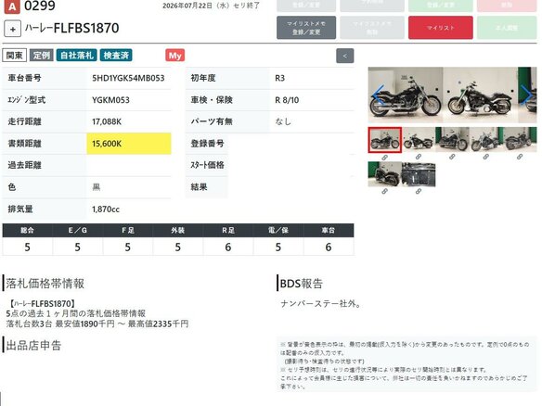The width and height of the screenshot is (542, 406).
Task: Click the 検査済 tag
Action: click(x=116, y=56)
